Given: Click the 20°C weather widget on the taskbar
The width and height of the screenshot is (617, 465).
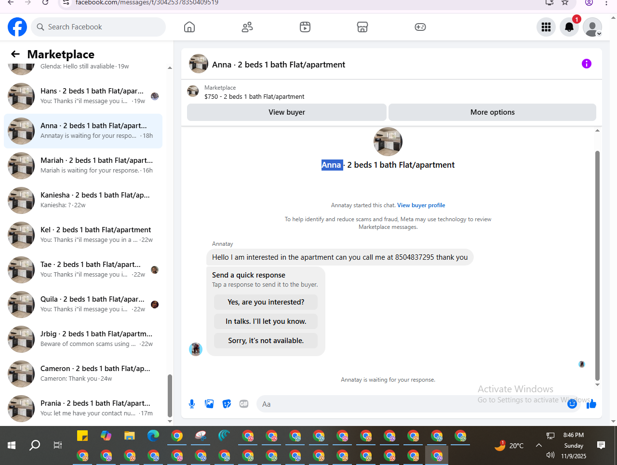Looking at the screenshot, I should pyautogui.click(x=509, y=446).
